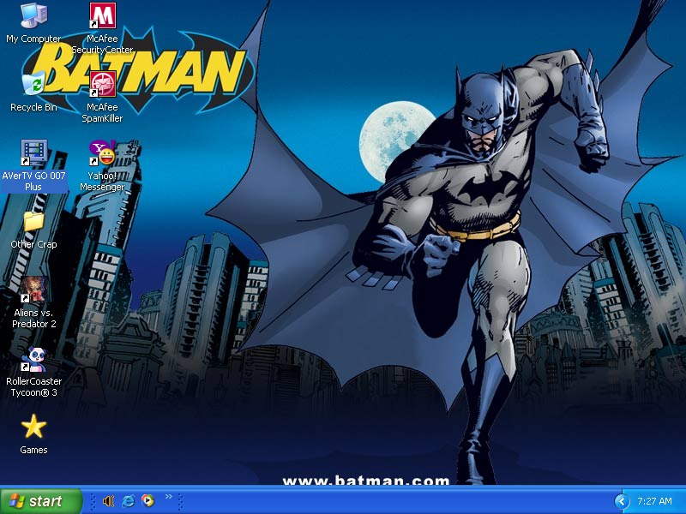Image resolution: width=686 pixels, height=514 pixels.
Task: Launch Internet Explorer from quick launch
Action: pos(128,501)
